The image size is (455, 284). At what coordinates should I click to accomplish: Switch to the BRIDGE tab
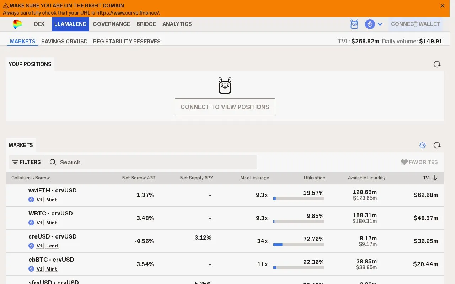pyautogui.click(x=146, y=24)
